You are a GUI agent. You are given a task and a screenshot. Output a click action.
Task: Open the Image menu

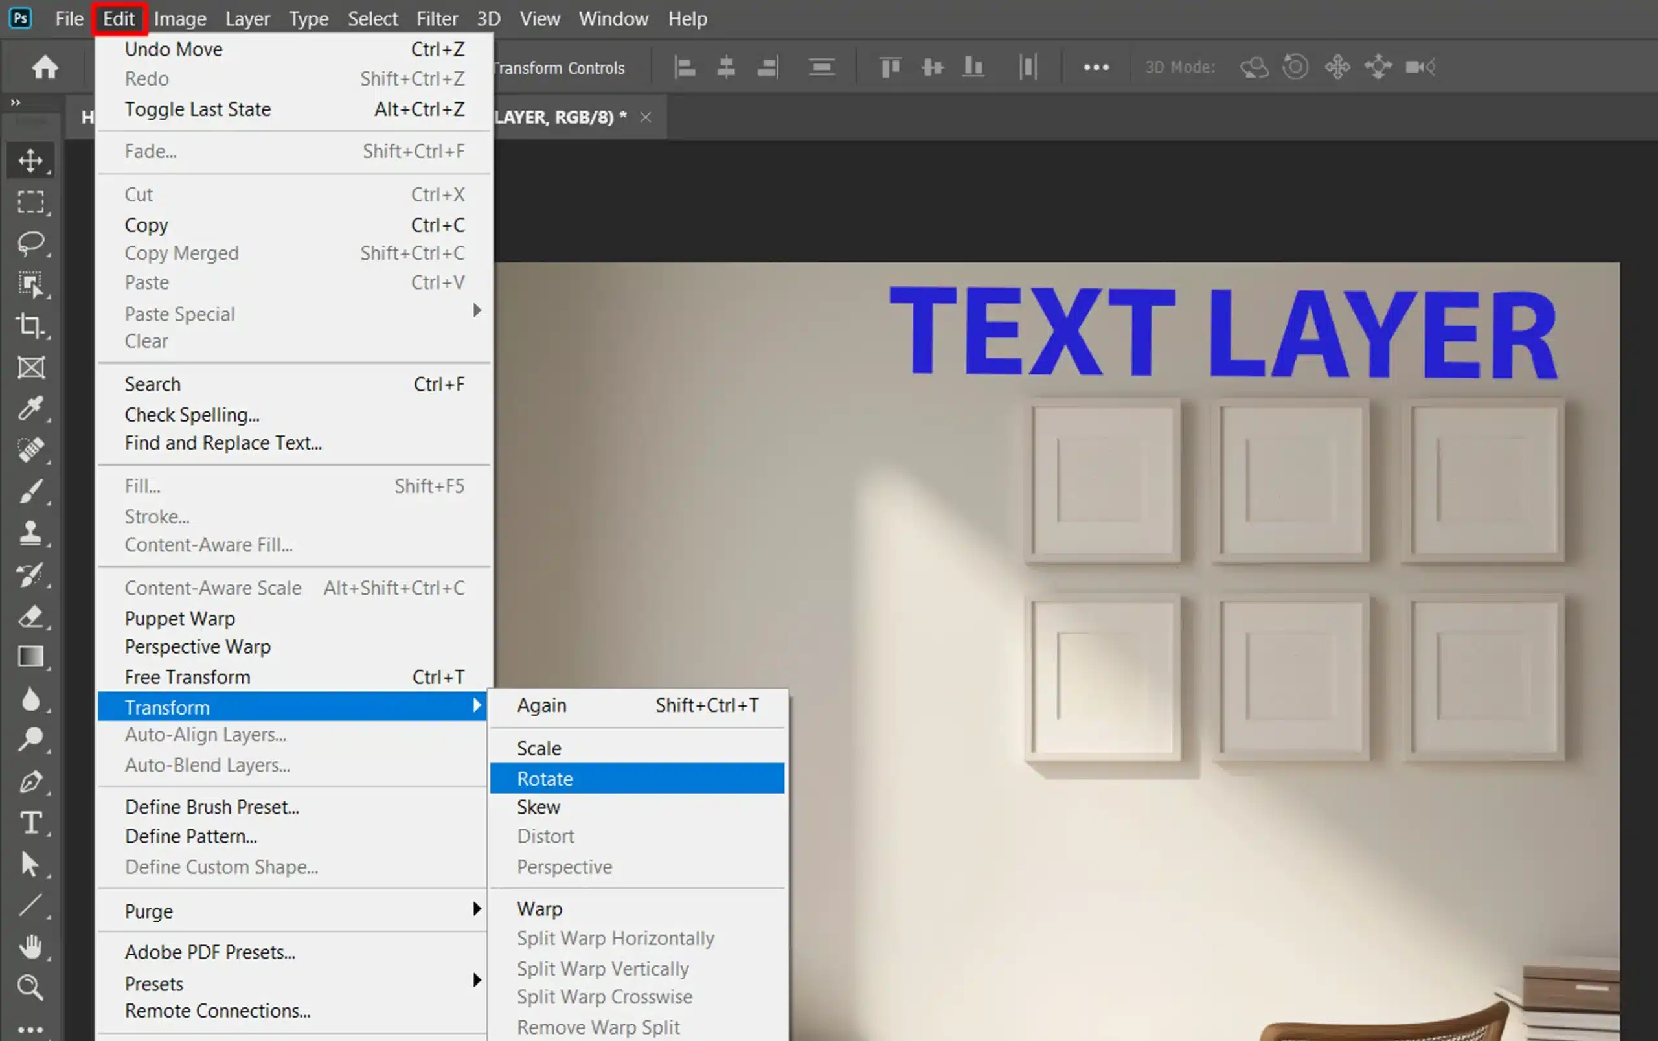179,19
